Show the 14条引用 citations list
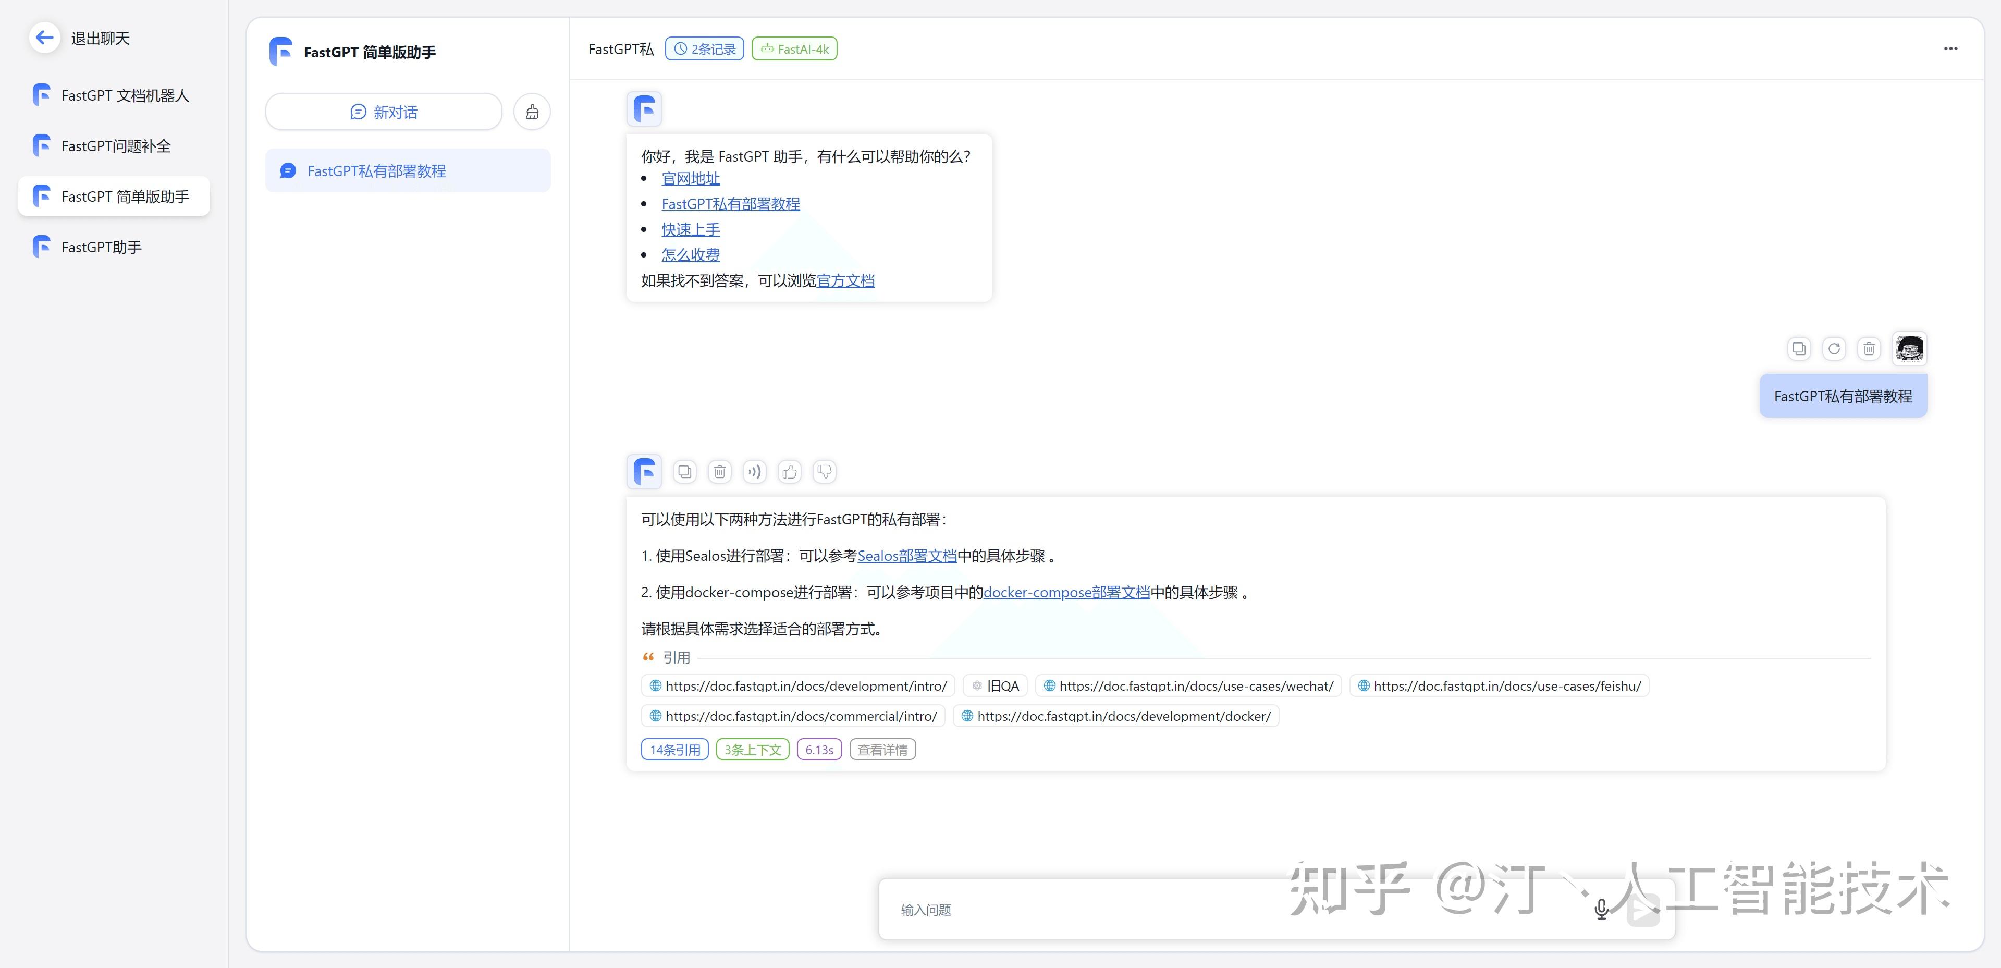 click(x=674, y=749)
